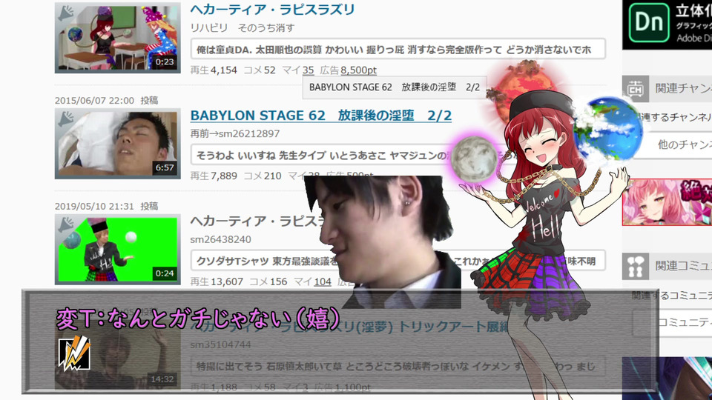Image resolution: width=712 pixels, height=400 pixels.
Task: Click the 関連チャンネル CH icon
Action: point(636,88)
